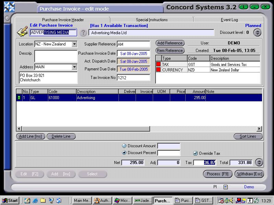Image resolution: width=274 pixels, height=205 pixels.
Task: Open the Has 1 Available Transaction link
Action: [x=119, y=25]
